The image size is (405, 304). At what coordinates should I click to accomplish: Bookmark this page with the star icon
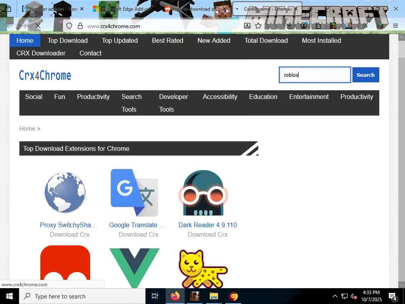click(258, 26)
